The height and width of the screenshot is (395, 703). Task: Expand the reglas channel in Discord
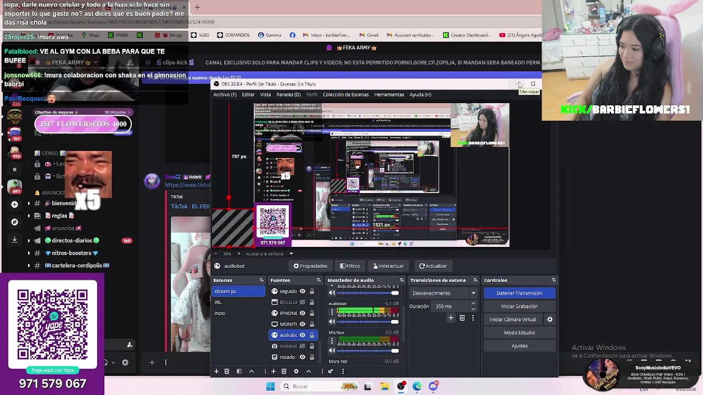pos(29,216)
